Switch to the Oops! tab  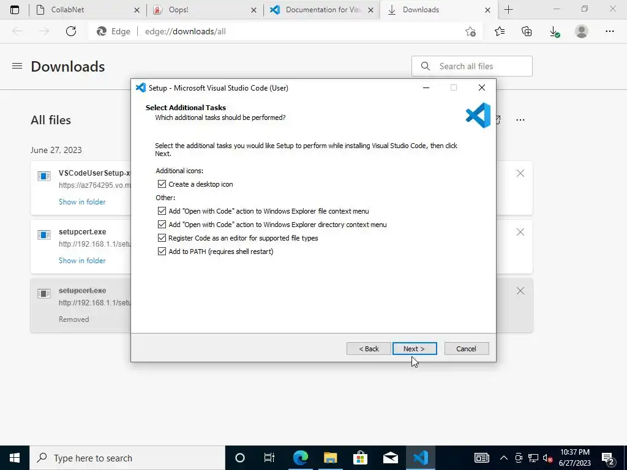click(204, 10)
